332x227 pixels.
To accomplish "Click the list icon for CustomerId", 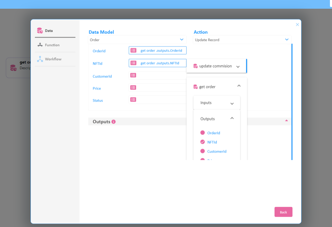I will pos(133,75).
